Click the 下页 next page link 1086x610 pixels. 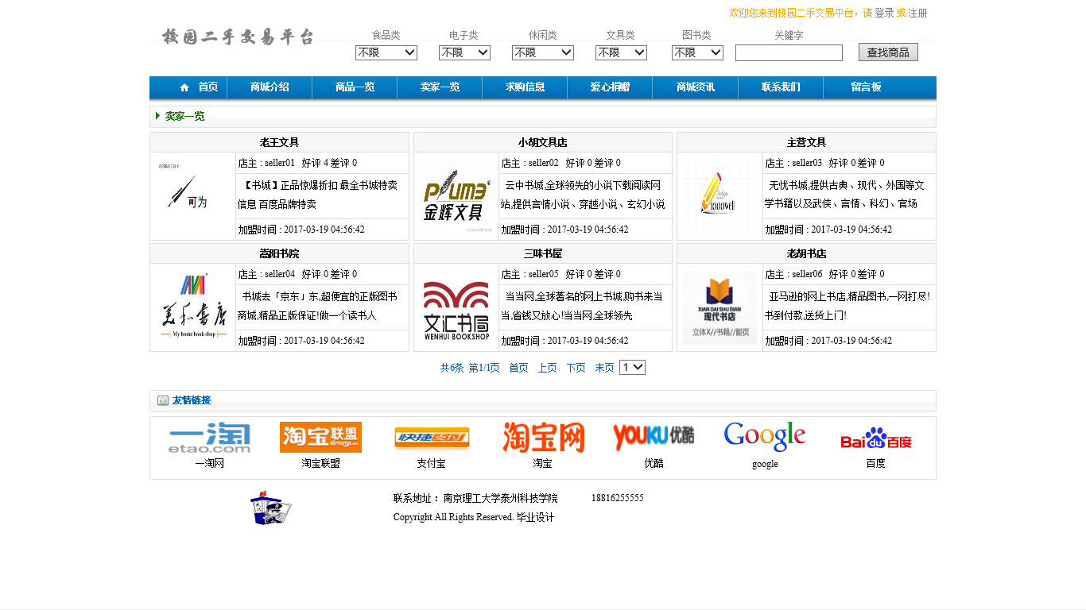tap(576, 368)
